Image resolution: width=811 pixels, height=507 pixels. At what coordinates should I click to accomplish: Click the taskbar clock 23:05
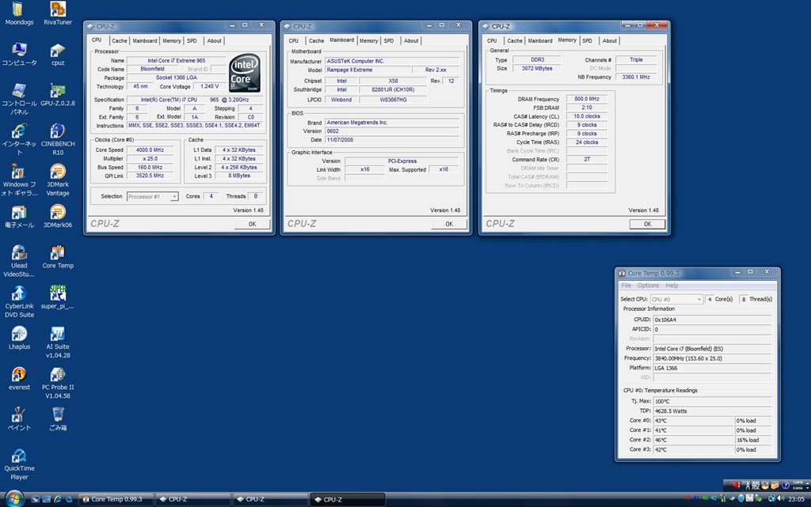tap(796, 499)
